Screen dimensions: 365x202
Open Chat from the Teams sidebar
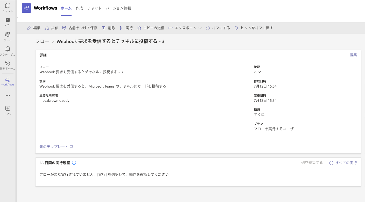pos(8,6)
